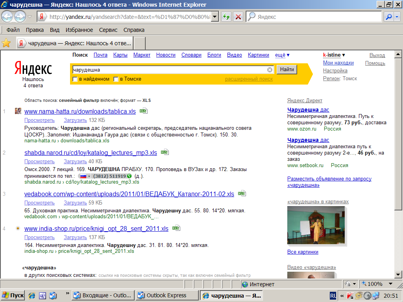403x302 pixels.
Task: Go forward with the browser Forward arrow
Action: tap(20, 17)
